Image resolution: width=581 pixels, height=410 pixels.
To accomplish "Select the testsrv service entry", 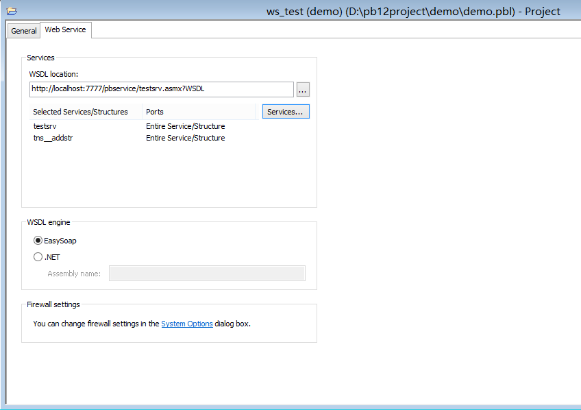I will (x=45, y=126).
